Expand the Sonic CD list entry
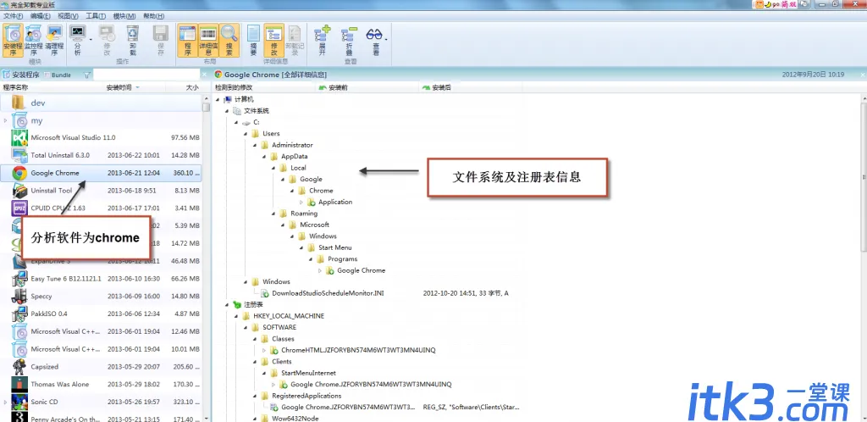 (6, 402)
